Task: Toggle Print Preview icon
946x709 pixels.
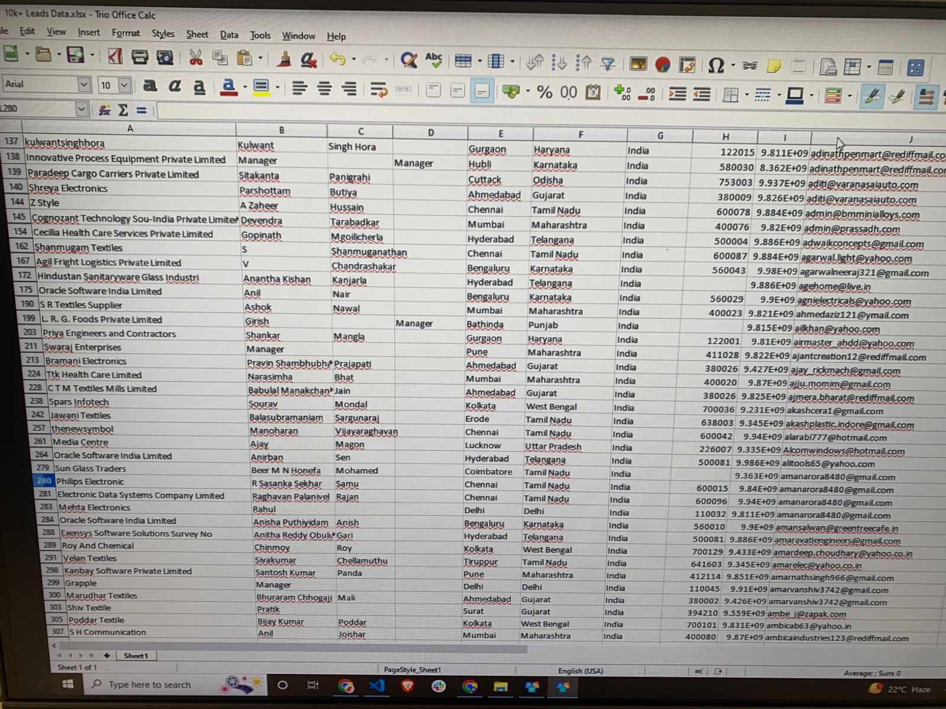Action: (x=165, y=57)
